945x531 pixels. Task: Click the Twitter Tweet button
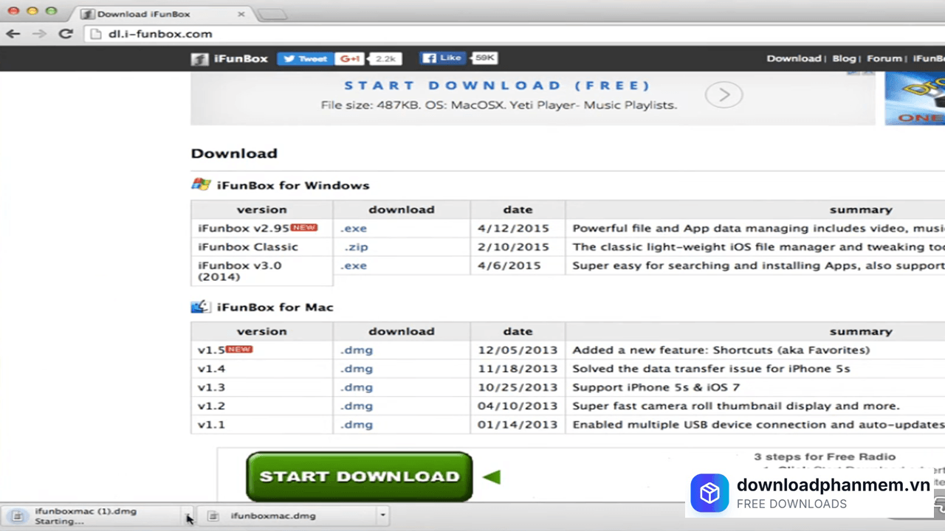(305, 58)
